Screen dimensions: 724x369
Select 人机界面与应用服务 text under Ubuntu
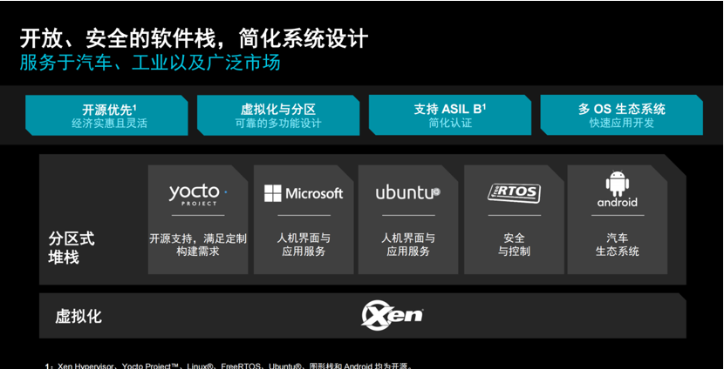(407, 245)
